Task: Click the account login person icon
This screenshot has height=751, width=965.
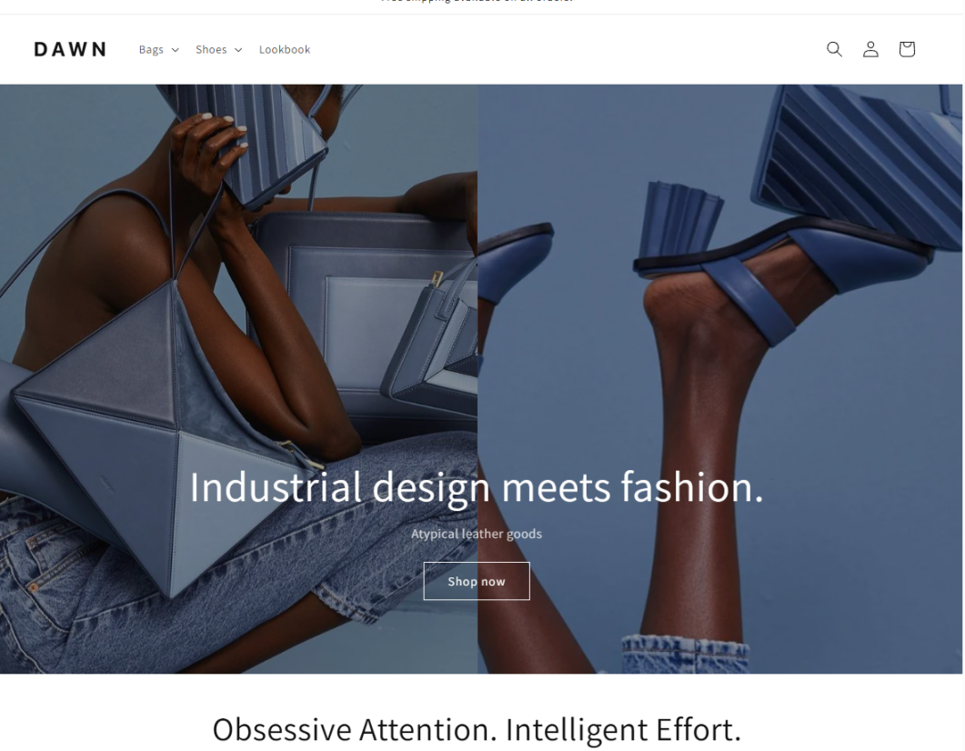Action: pyautogui.click(x=870, y=49)
